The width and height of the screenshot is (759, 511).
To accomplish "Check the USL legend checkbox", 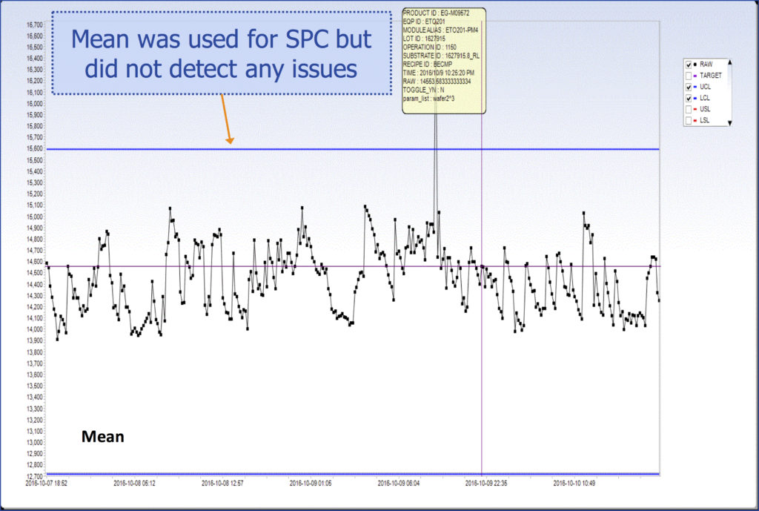I will (690, 109).
